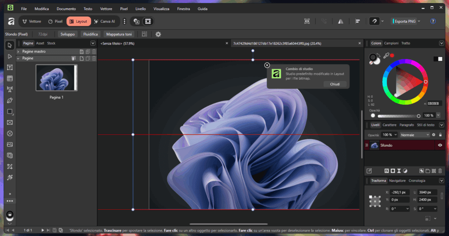Select the Frame Text tool
This screenshot has height=236, width=449.
10,67
